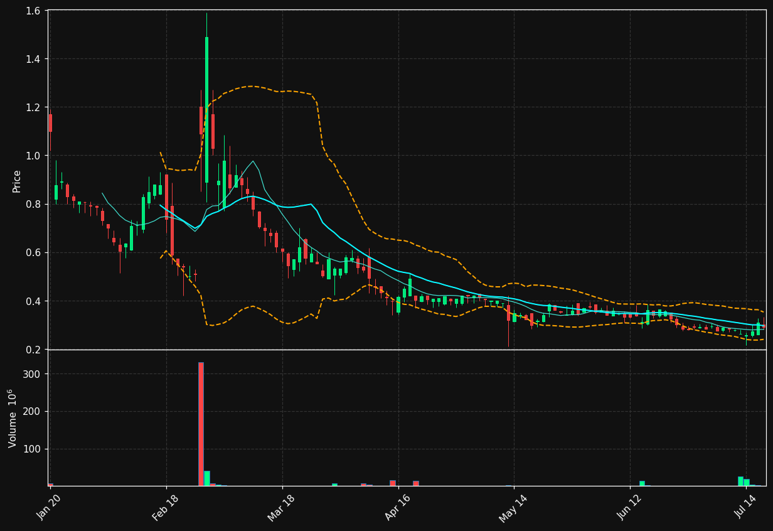The width and height of the screenshot is (773, 531).
Task: Click the Mar 18 date label
Action: coord(281,507)
